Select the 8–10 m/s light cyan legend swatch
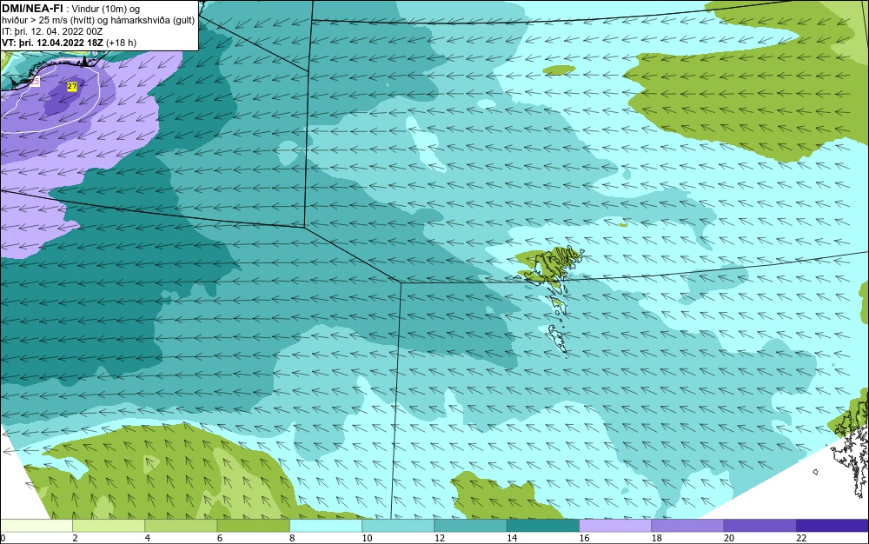Screen dimensions: 869x544 (326, 526)
